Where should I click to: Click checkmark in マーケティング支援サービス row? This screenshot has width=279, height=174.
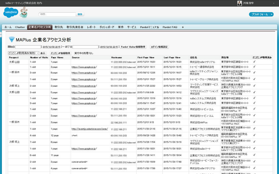click(254, 85)
